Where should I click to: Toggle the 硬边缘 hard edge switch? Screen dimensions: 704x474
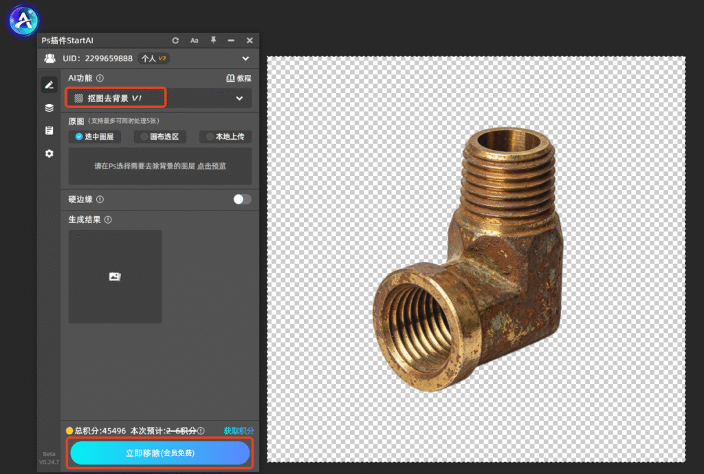[x=242, y=199]
